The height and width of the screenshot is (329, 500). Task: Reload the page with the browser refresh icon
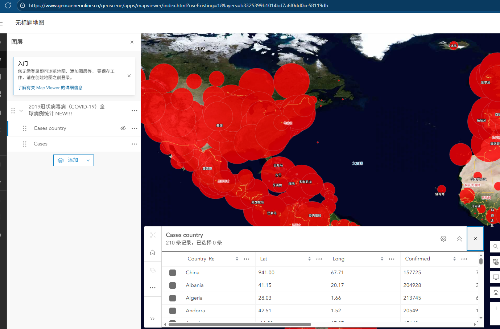tap(8, 5)
